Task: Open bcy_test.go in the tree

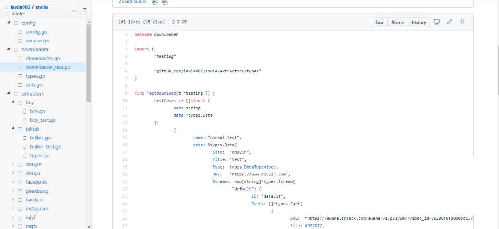Action: 43,120
